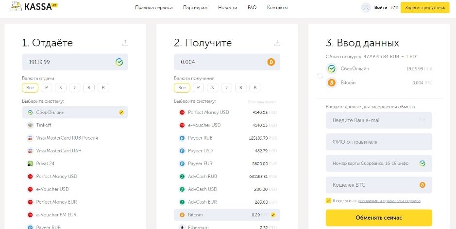The width and height of the screenshot is (456, 229).
Task: Select dollar filter under Валюта получения
Action: tap(213, 88)
